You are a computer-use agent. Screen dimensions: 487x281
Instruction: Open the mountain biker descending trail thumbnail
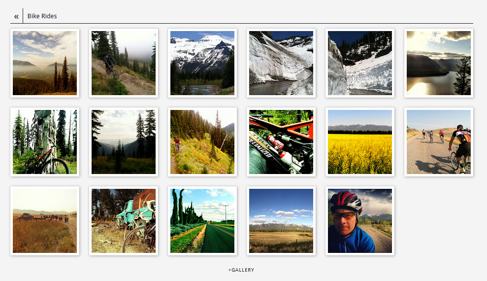click(x=124, y=63)
